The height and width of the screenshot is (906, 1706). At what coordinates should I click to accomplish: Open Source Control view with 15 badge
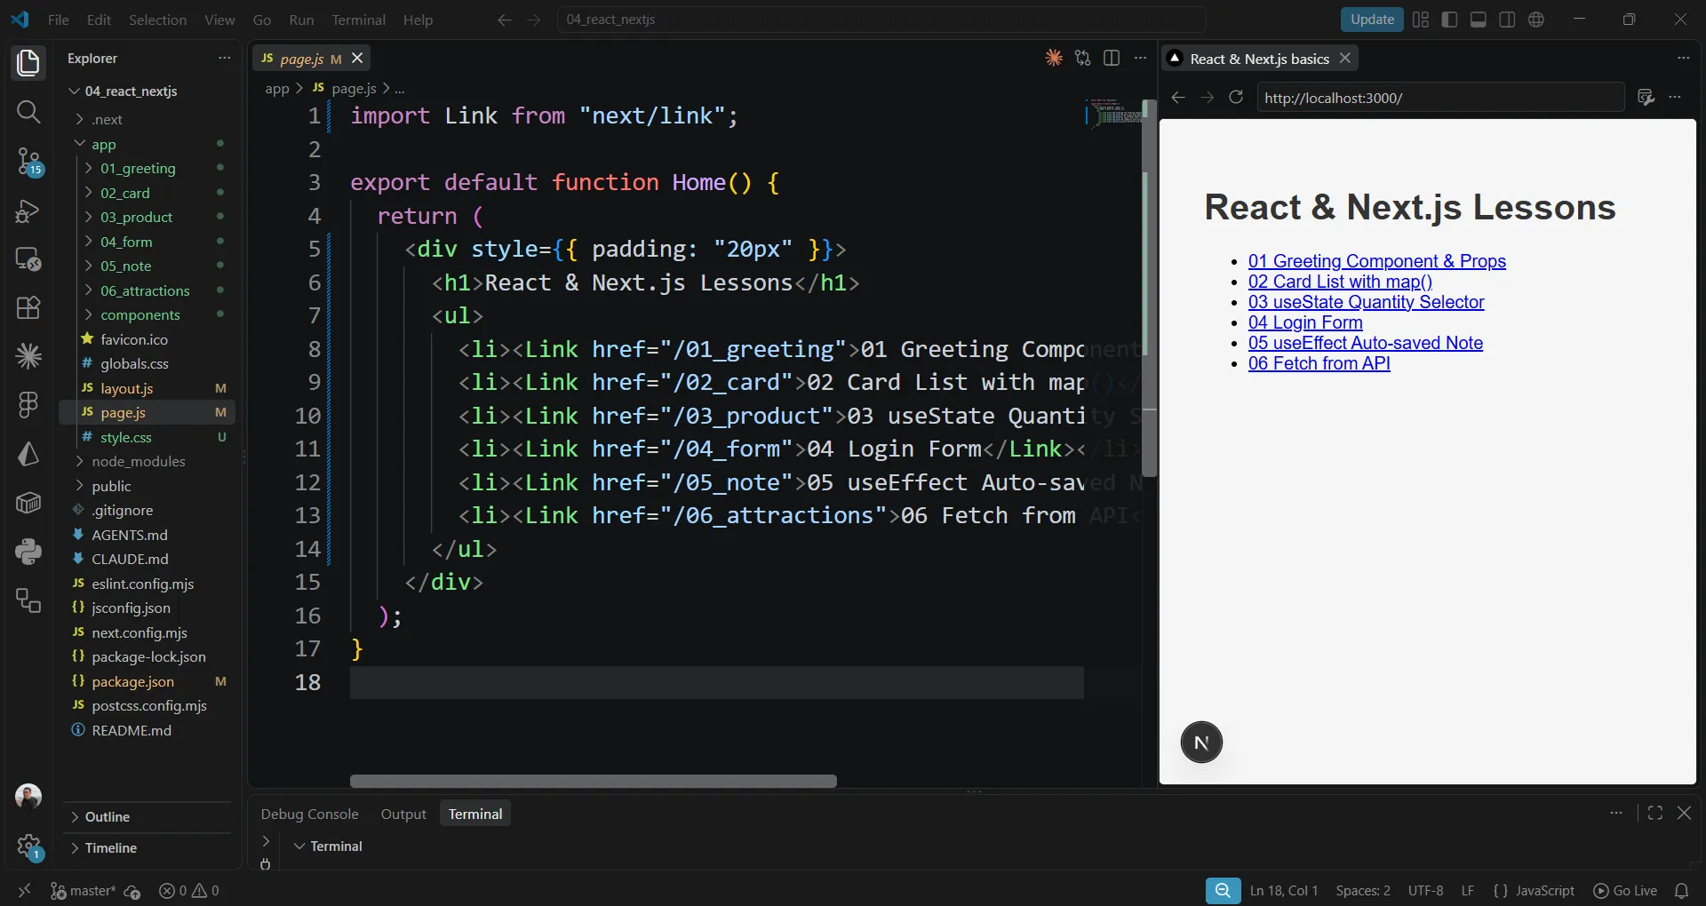(28, 162)
